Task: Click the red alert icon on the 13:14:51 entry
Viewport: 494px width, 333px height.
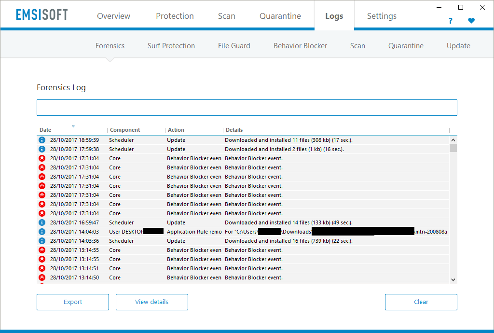Action: (42, 268)
